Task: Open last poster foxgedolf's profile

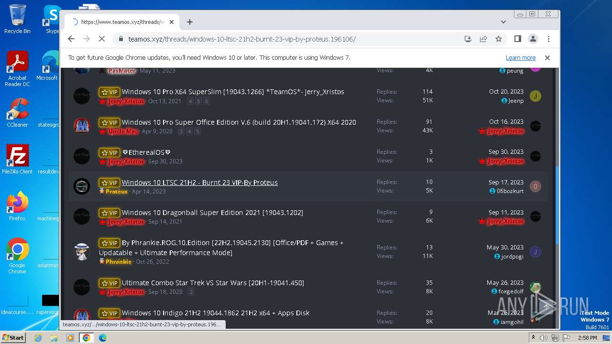Action: click(x=511, y=291)
